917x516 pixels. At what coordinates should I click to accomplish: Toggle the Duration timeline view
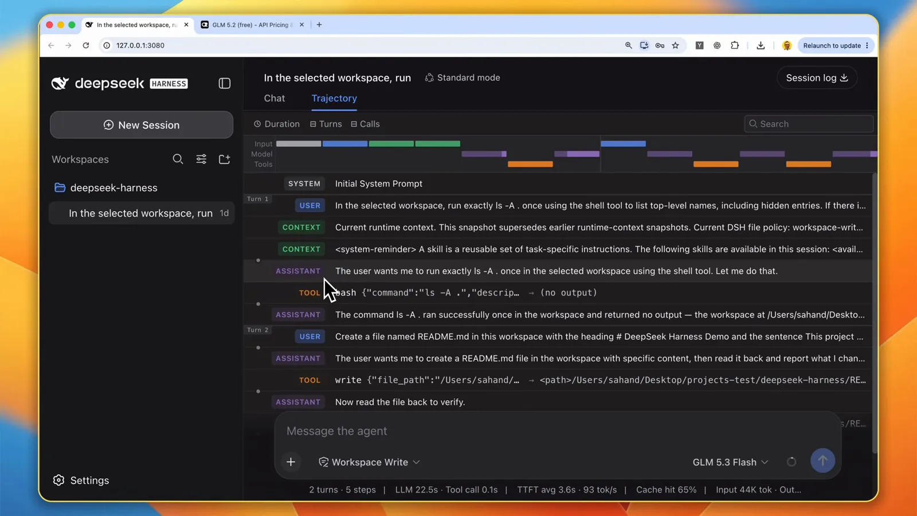(x=277, y=124)
